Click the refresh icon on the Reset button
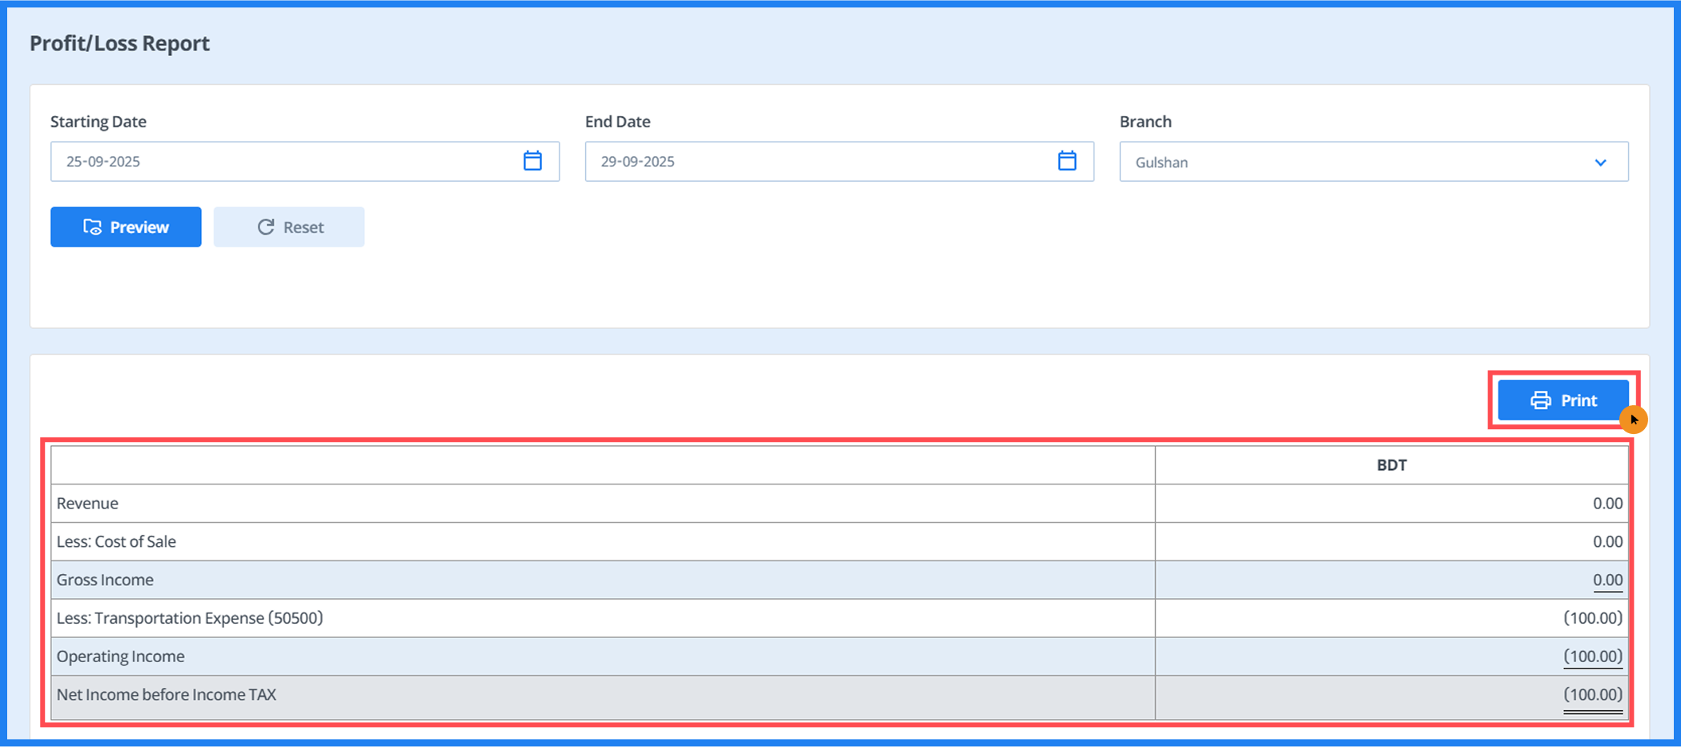This screenshot has height=747, width=1681. pyautogui.click(x=267, y=227)
